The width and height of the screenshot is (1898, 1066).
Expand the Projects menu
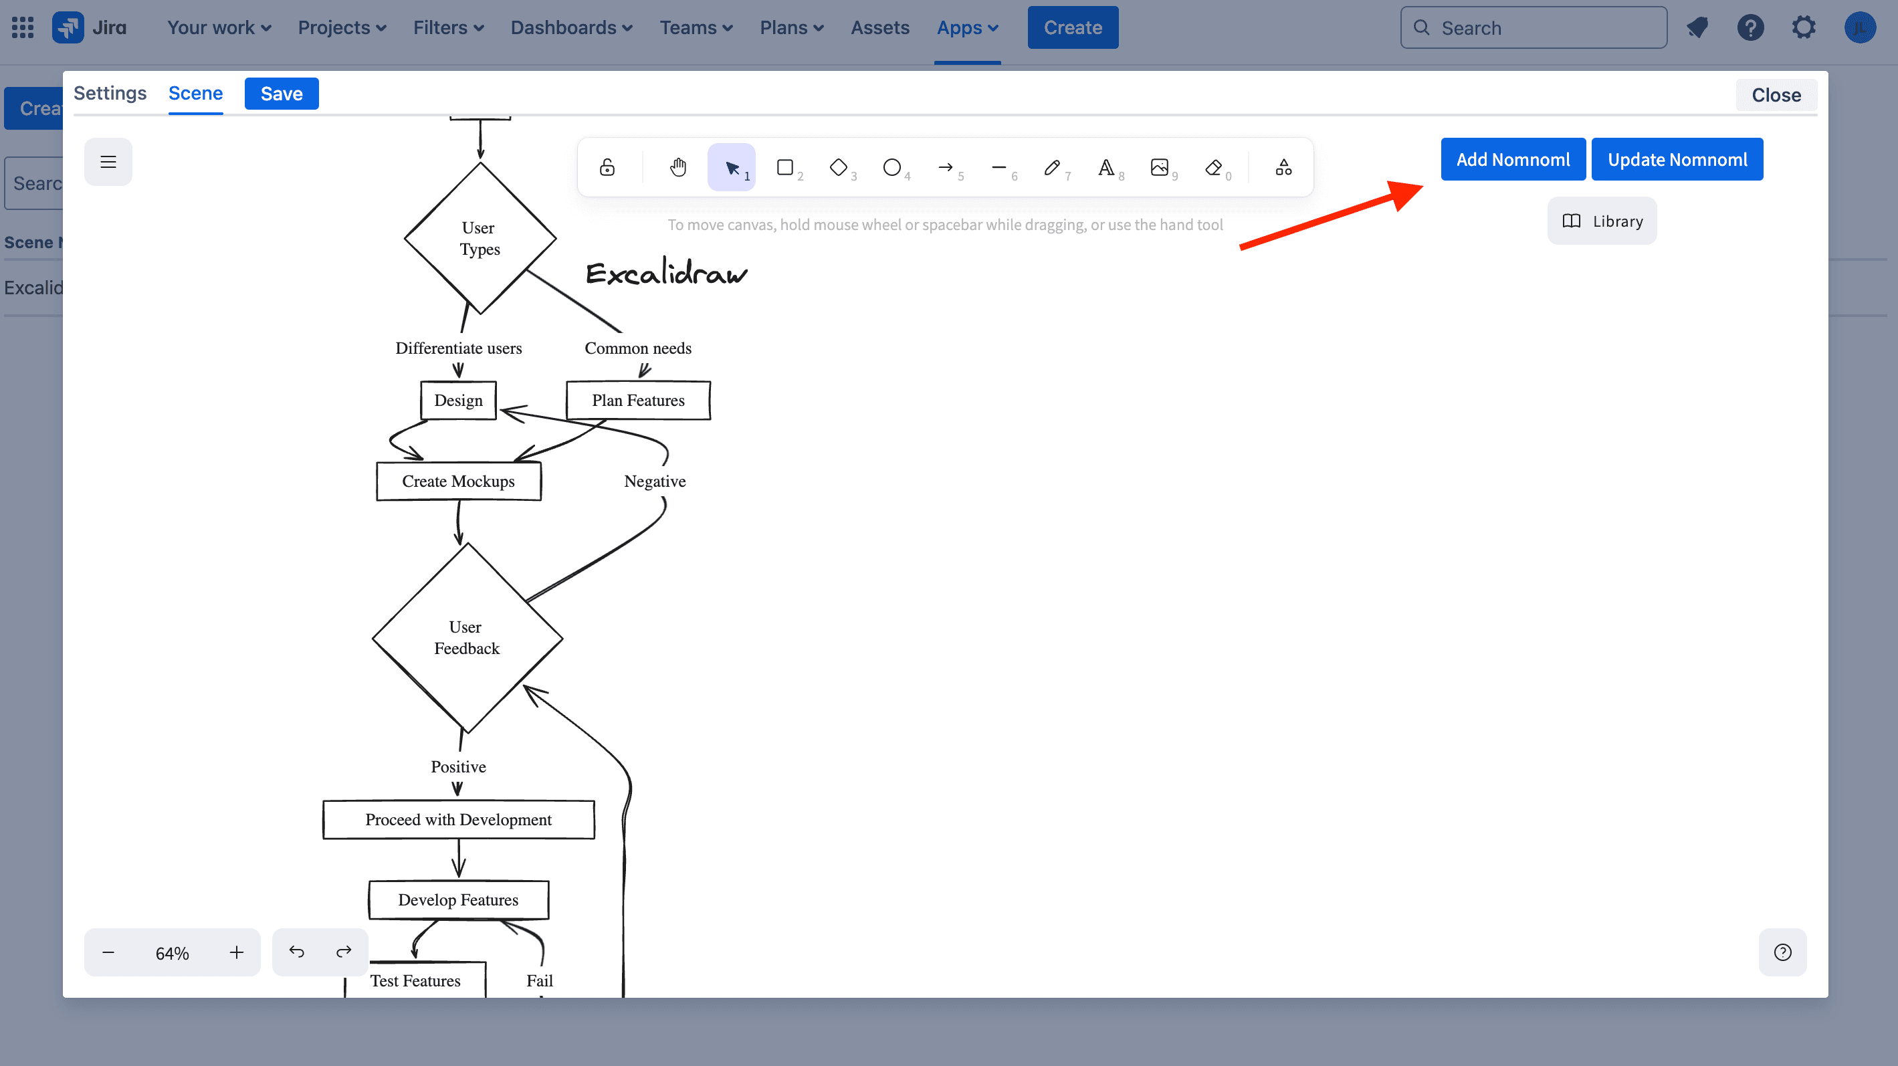342,27
